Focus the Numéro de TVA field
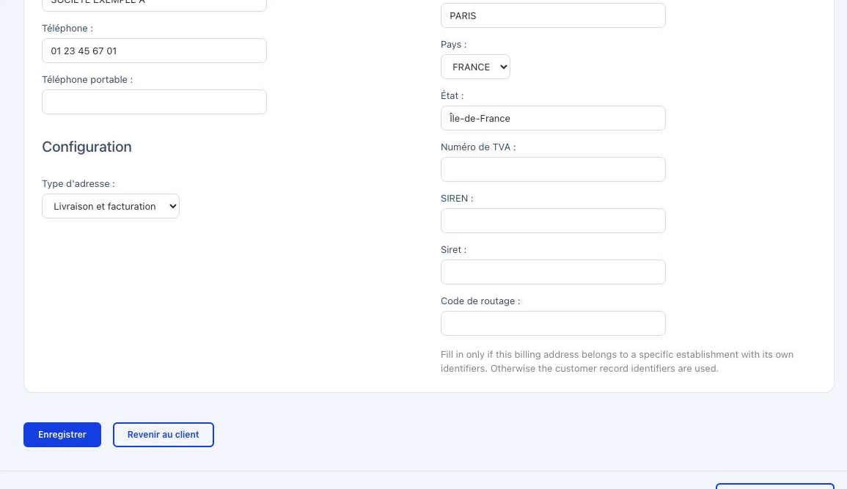 click(553, 169)
